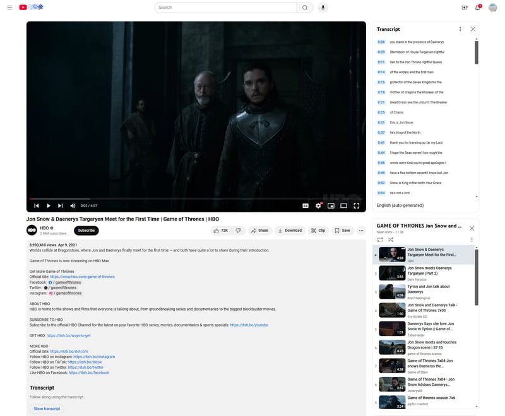Skip to previous video in player
Screen dimensions: 505x416
37,205
